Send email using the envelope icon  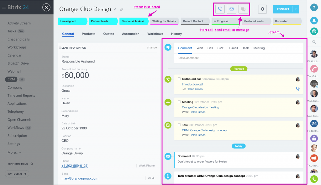232,9
